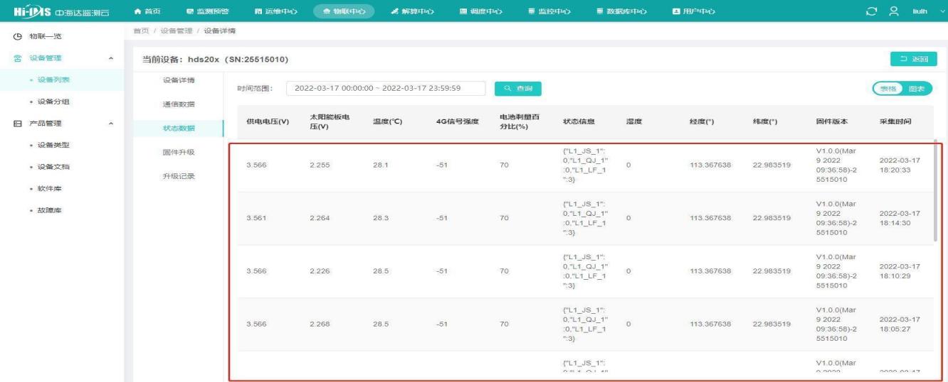The width and height of the screenshot is (948, 382).
Task: Click the 查询 search button
Action: [x=518, y=89]
